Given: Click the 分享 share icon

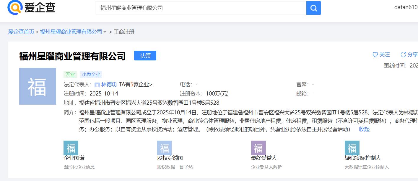Looking at the screenshot, I should click(x=403, y=55).
